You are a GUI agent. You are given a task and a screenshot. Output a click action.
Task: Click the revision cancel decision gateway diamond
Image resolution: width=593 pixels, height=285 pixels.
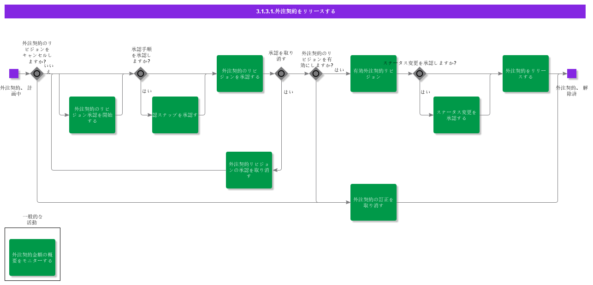37,74
